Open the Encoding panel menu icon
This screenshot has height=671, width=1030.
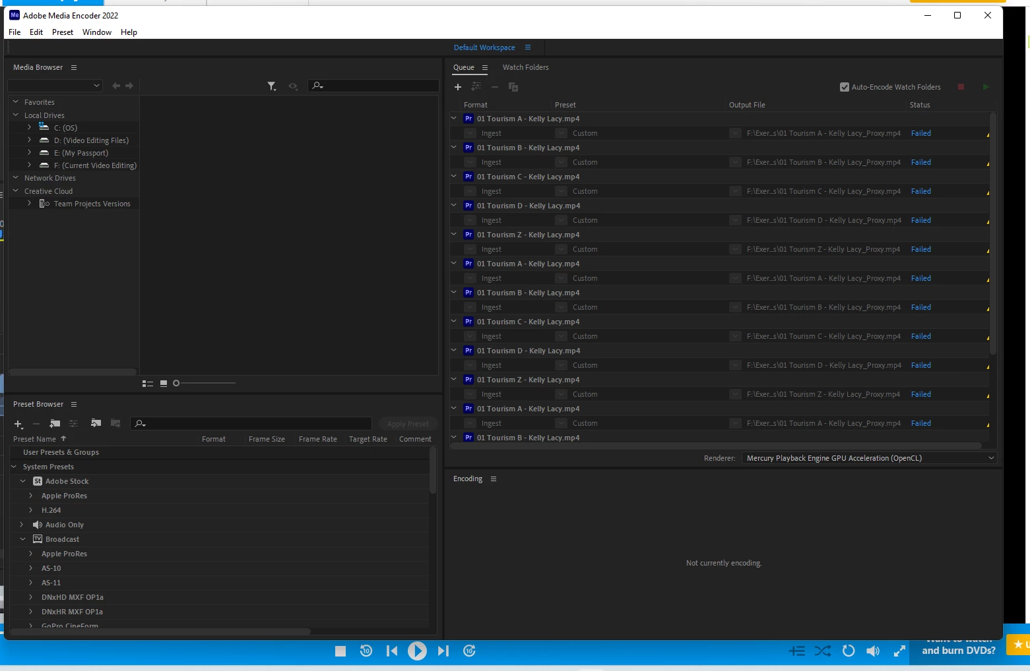[x=494, y=479]
